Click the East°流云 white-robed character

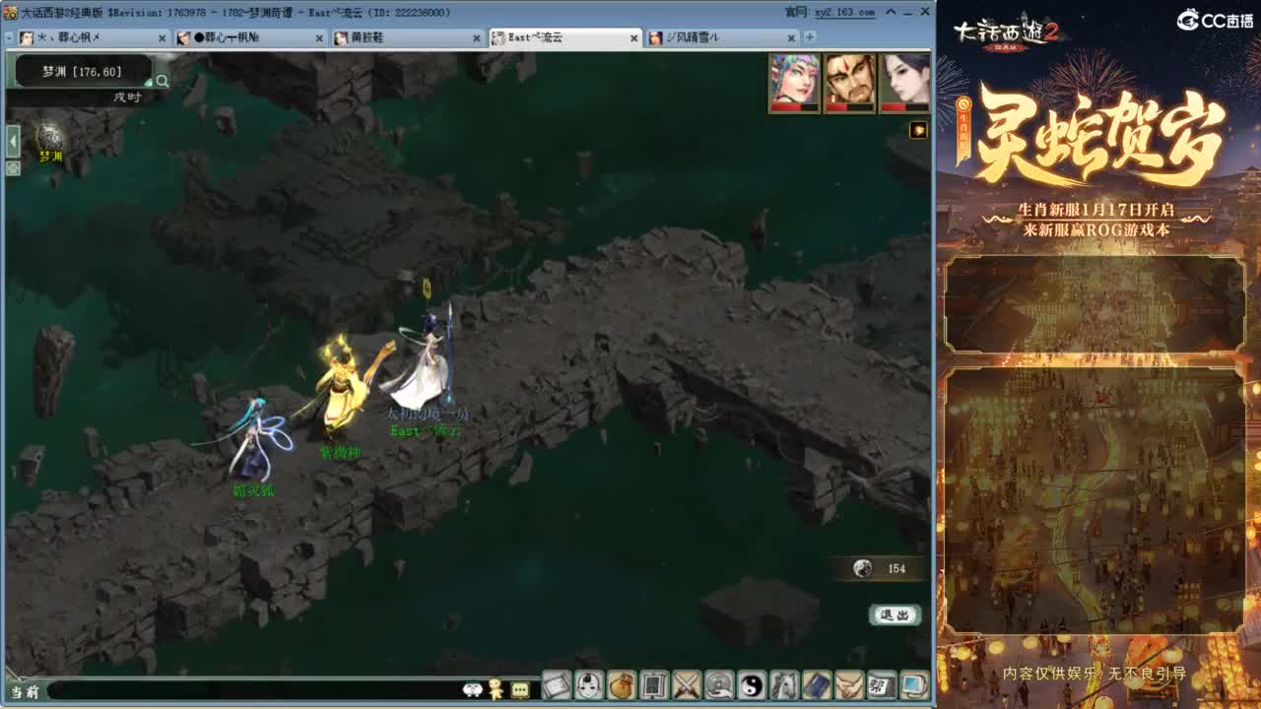pyautogui.click(x=426, y=356)
